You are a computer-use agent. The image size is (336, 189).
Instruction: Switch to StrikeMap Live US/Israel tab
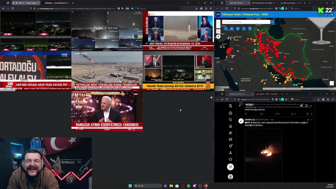[55, 3]
